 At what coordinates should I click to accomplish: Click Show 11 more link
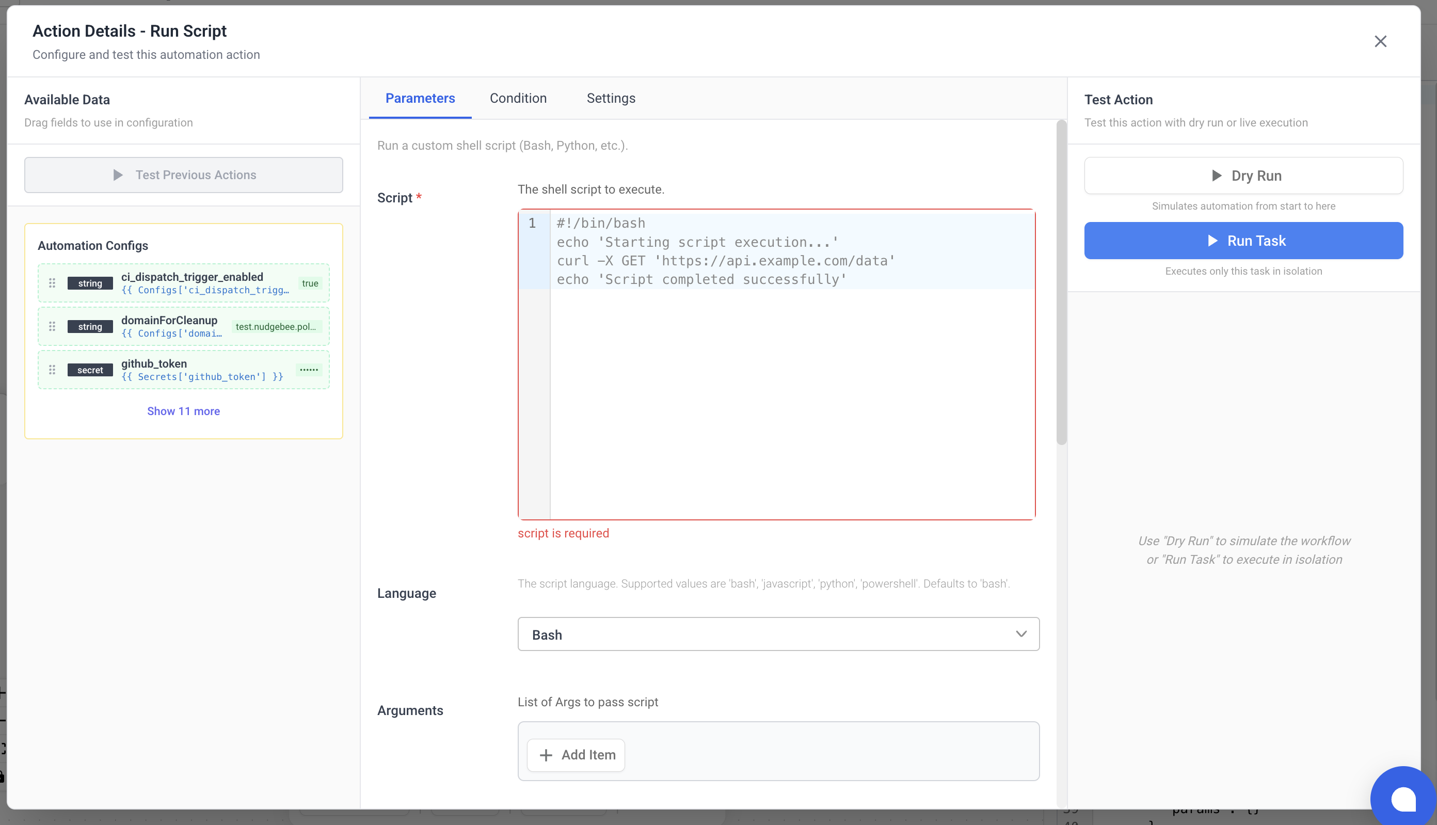[184, 411]
